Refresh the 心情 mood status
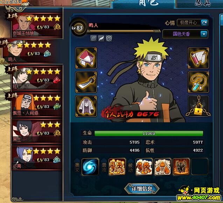 204,23
